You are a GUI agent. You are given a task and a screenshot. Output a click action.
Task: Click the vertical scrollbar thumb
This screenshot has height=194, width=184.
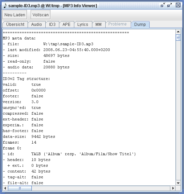[x=178, y=38]
